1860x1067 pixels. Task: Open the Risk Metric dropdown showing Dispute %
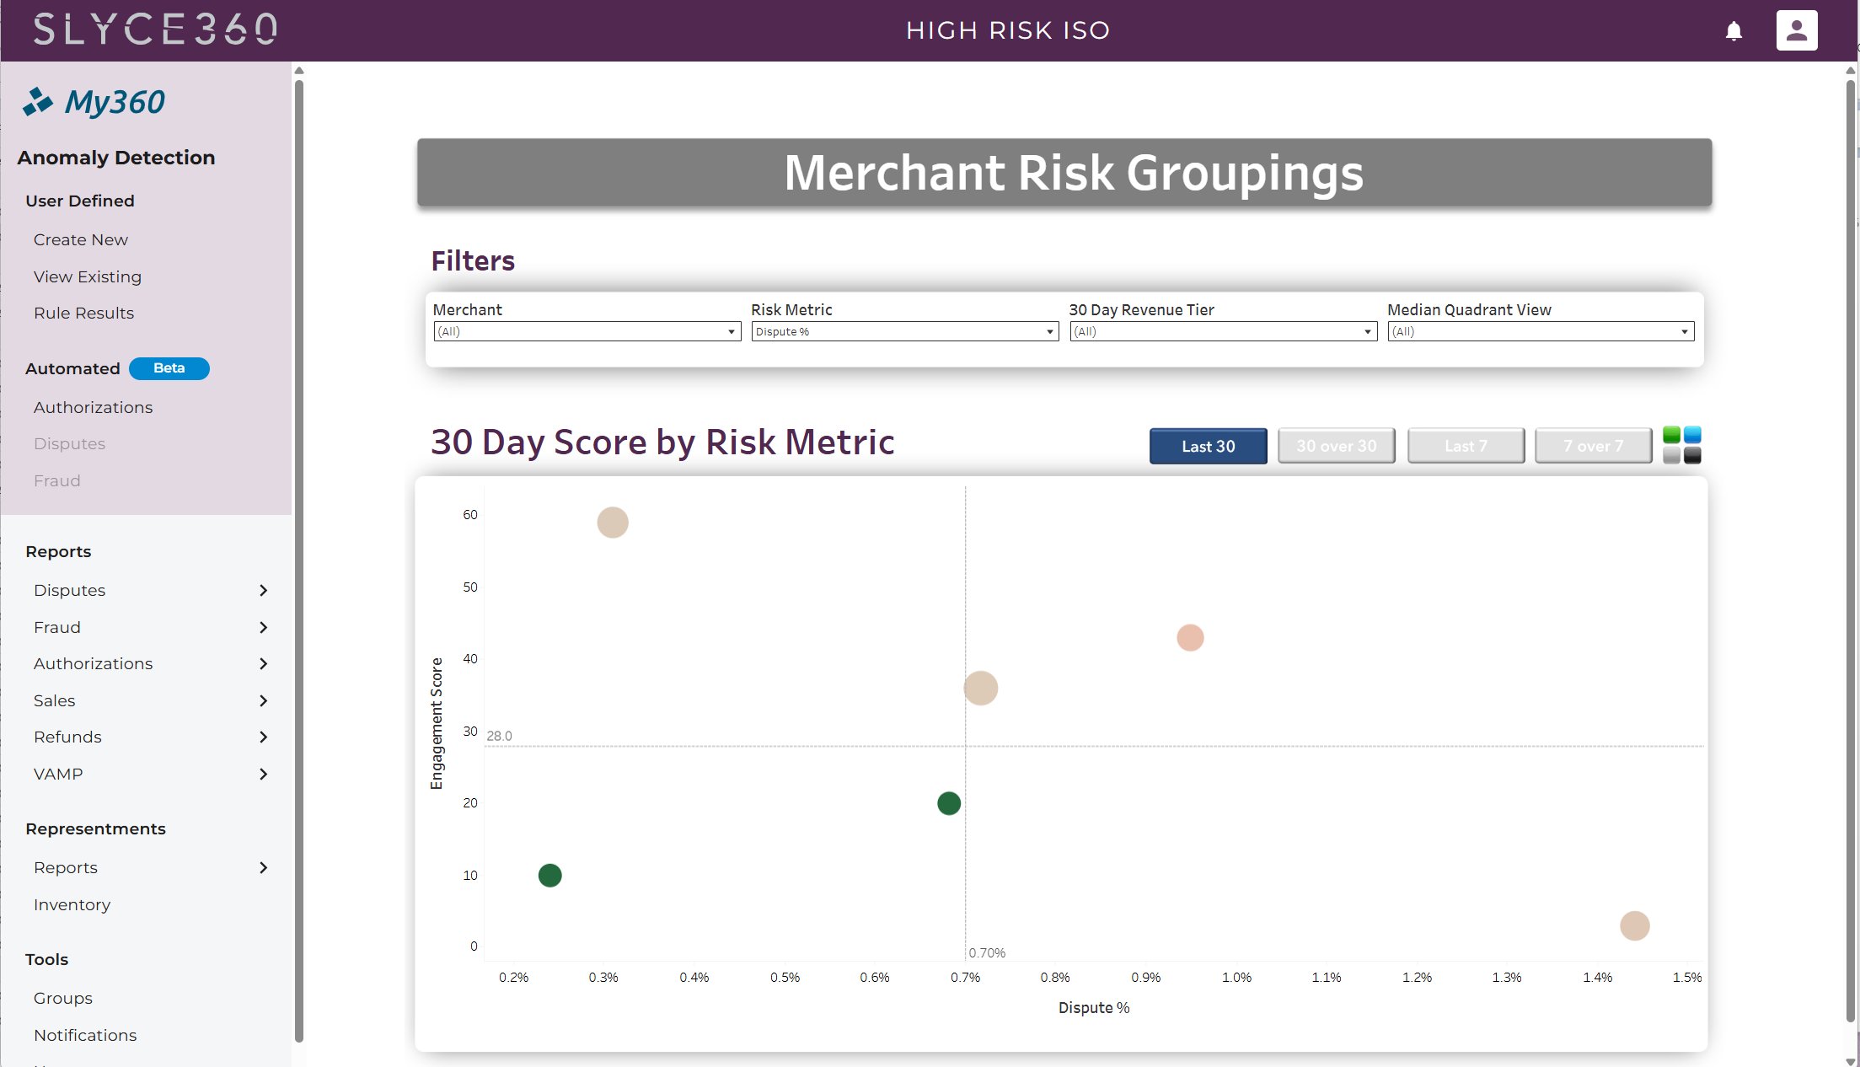pyautogui.click(x=904, y=332)
